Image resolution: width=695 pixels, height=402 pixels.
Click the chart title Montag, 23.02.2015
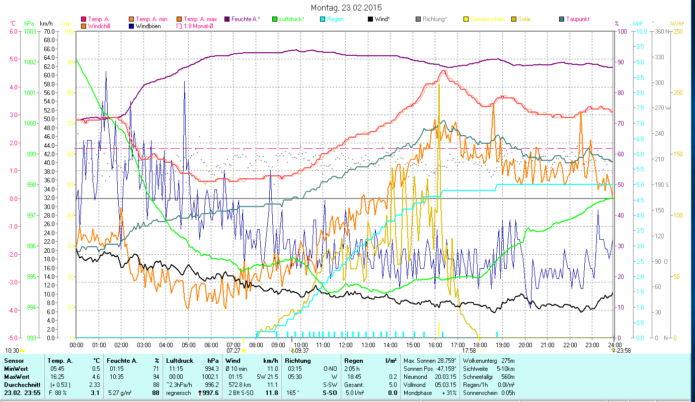click(346, 8)
